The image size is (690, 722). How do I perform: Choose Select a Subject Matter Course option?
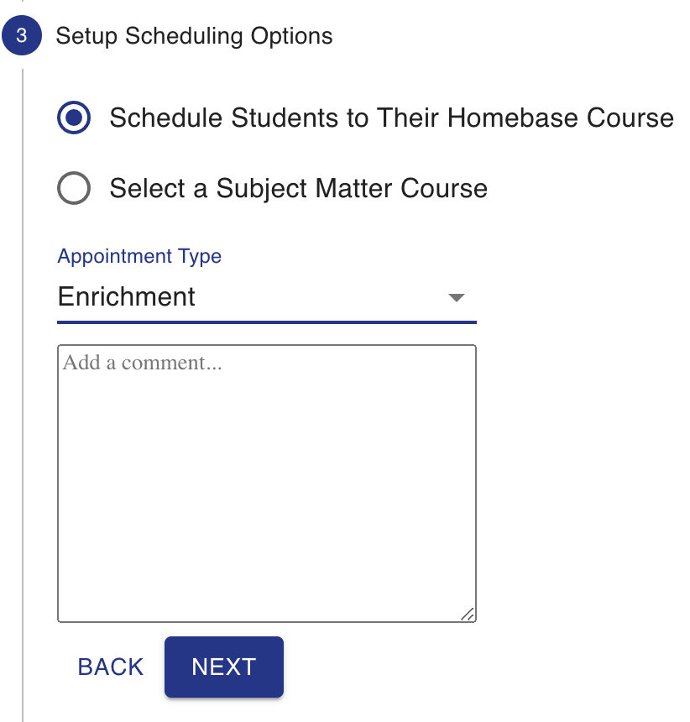(272, 188)
